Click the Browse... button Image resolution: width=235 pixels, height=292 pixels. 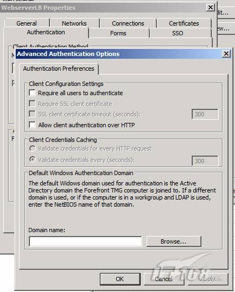(174, 241)
